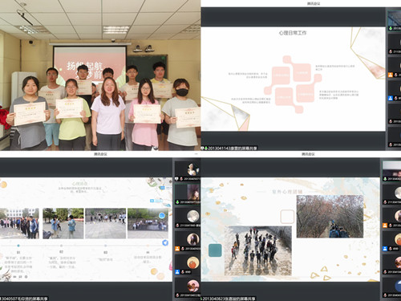This screenshot has height=301, width=401.
Task: Click the blue shield icon on the slide
Action: (165, 242)
